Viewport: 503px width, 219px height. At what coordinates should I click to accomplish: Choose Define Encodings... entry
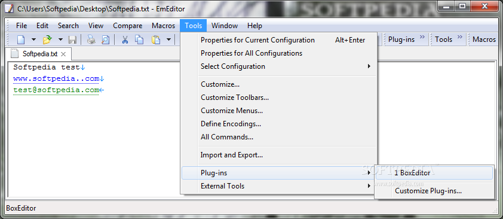point(279,124)
